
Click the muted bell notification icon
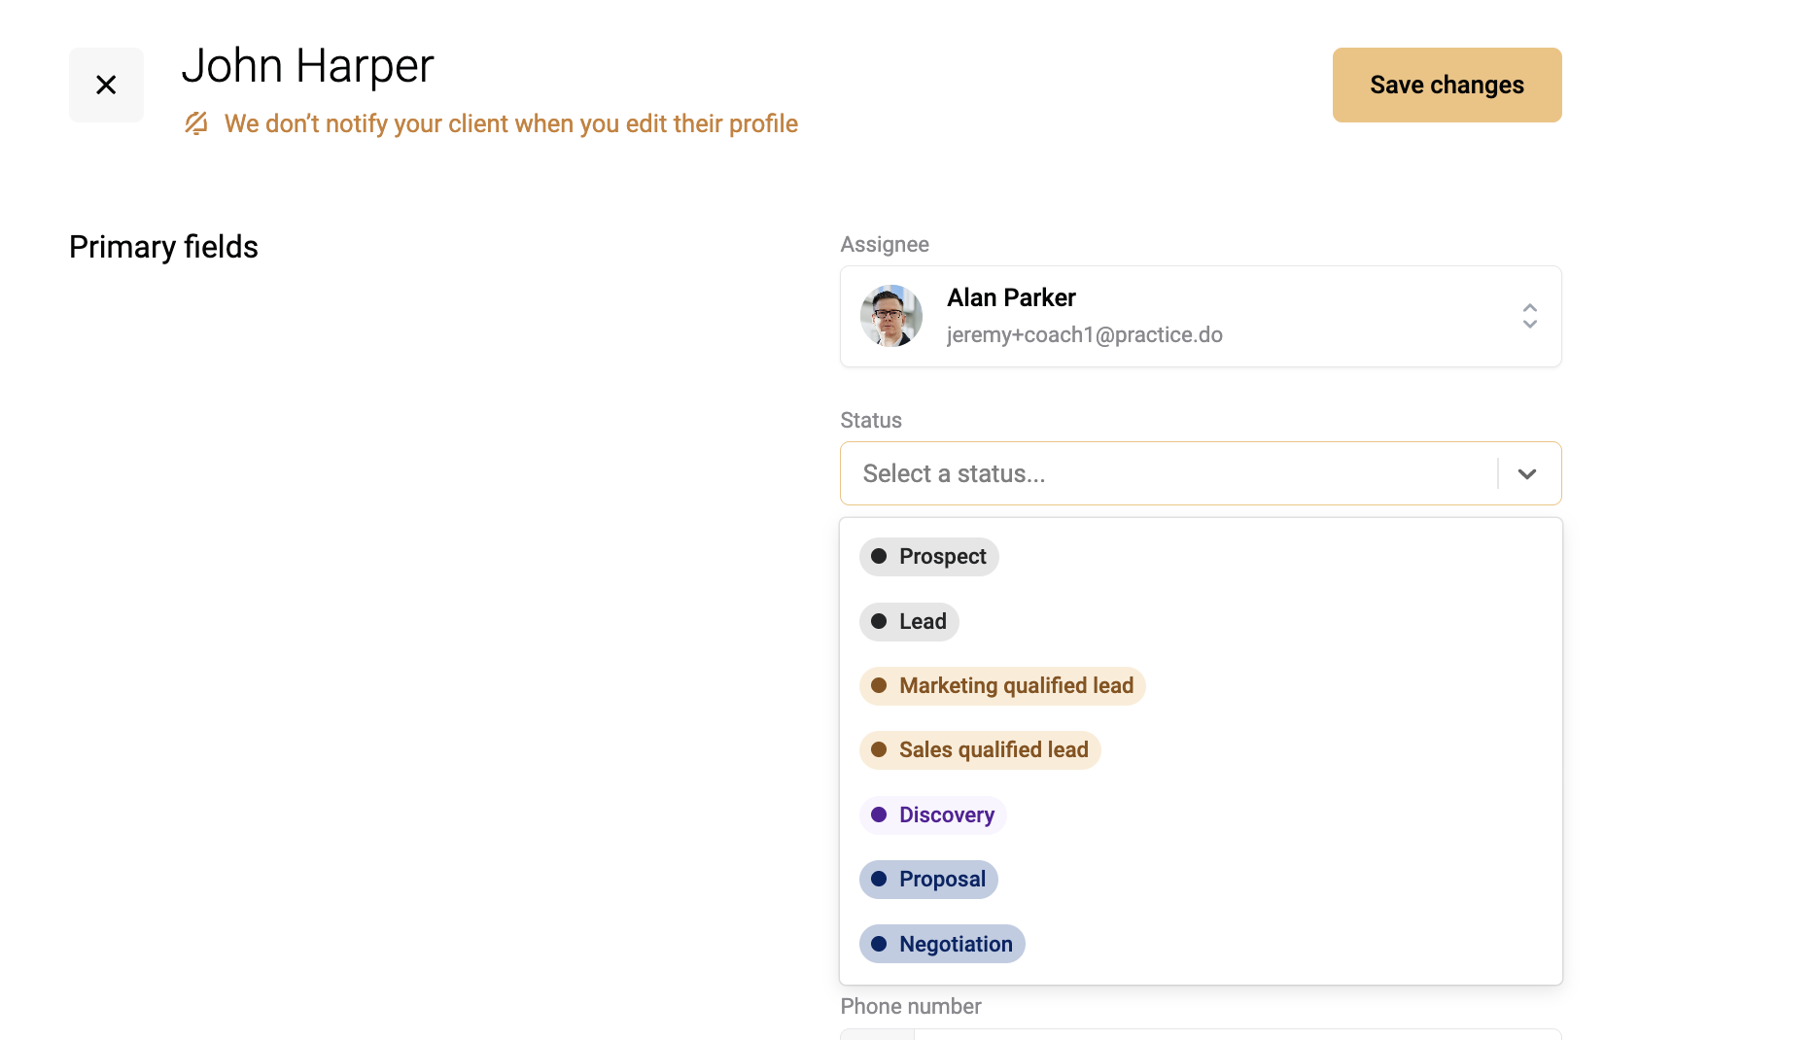click(x=196, y=123)
